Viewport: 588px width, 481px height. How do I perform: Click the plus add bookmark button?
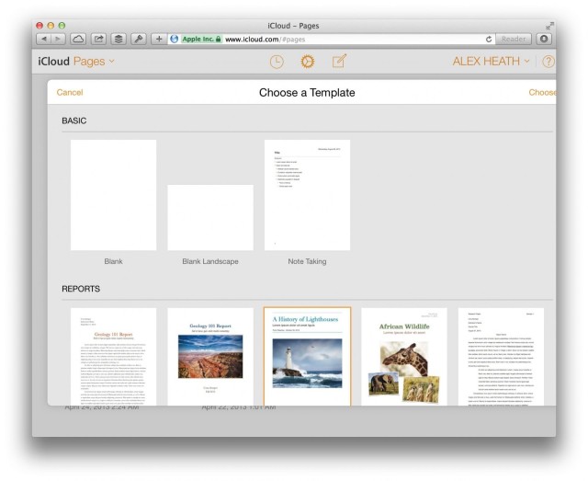[x=160, y=40]
